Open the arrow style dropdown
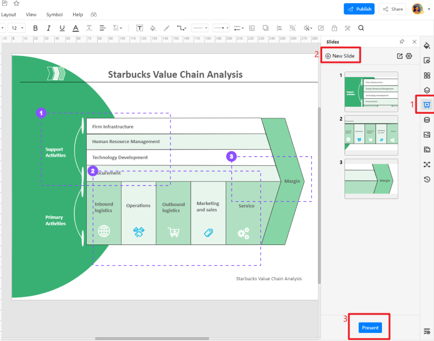The height and width of the screenshot is (341, 434). [221, 28]
